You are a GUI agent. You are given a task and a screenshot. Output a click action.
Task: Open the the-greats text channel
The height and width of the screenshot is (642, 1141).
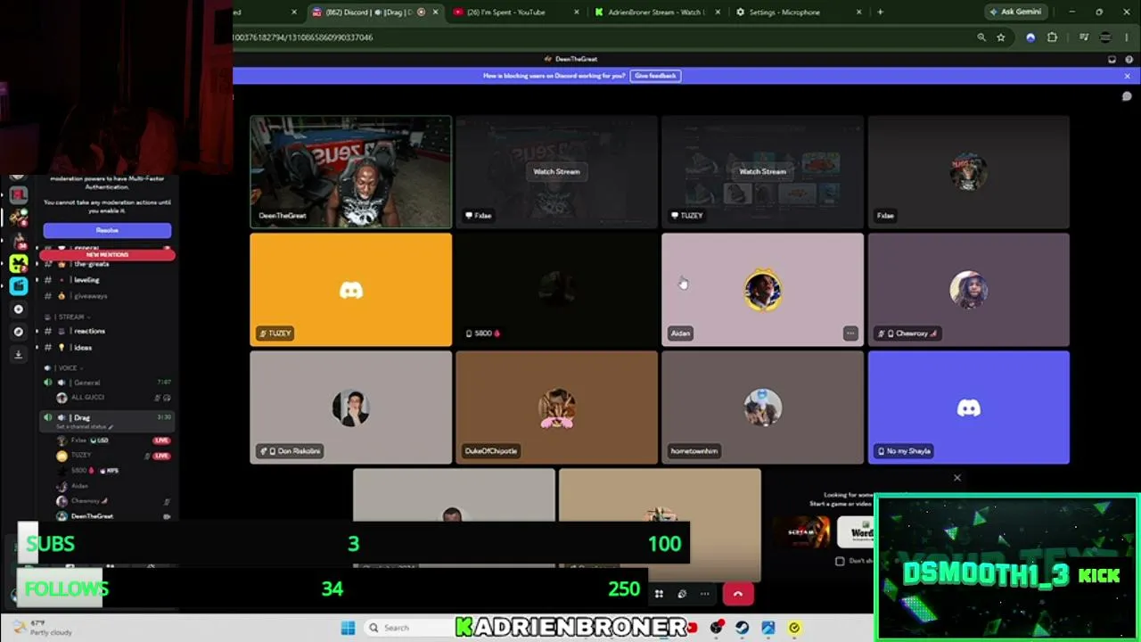[x=107, y=265]
